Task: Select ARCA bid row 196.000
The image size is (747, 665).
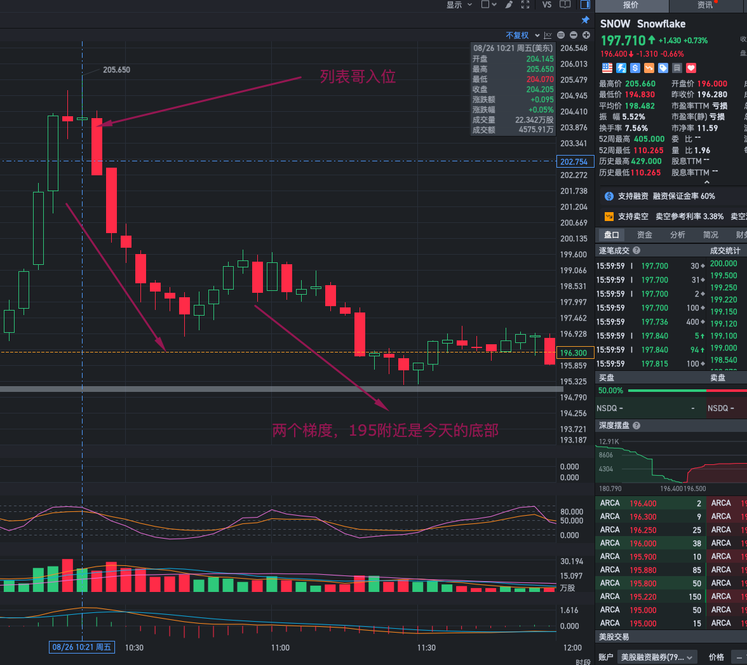Action: (650, 544)
